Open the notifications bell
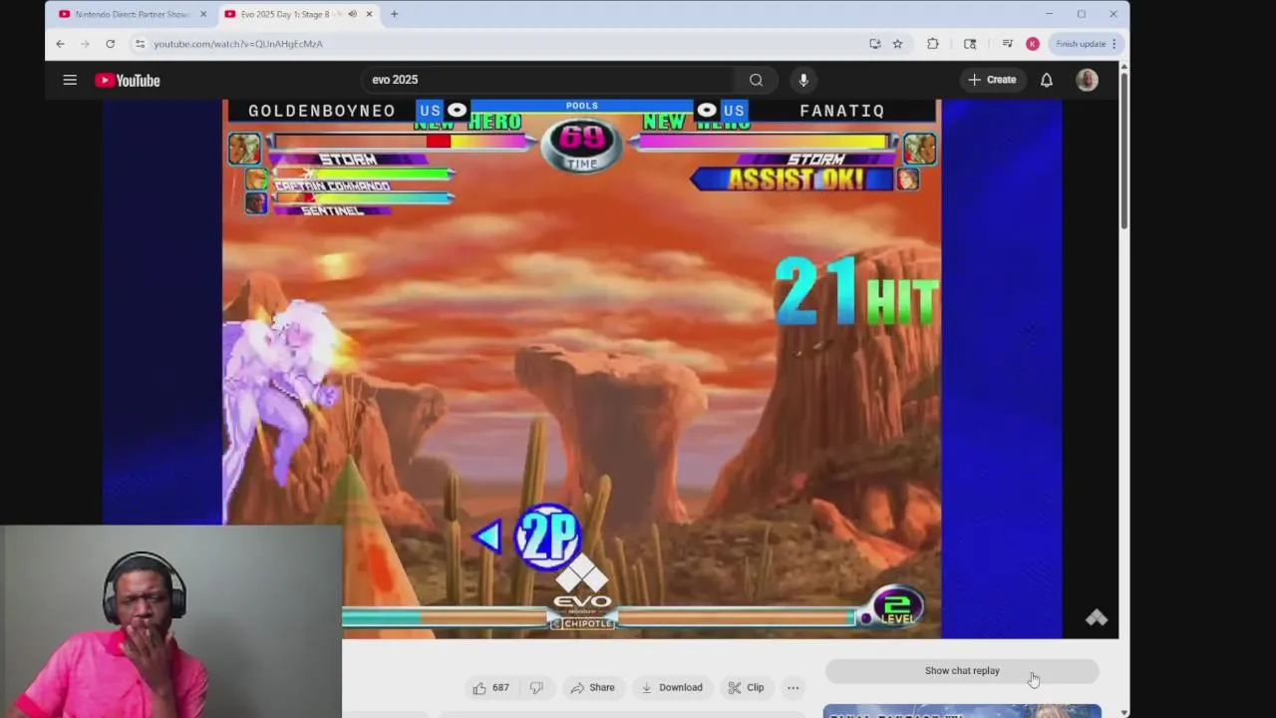 click(1047, 80)
